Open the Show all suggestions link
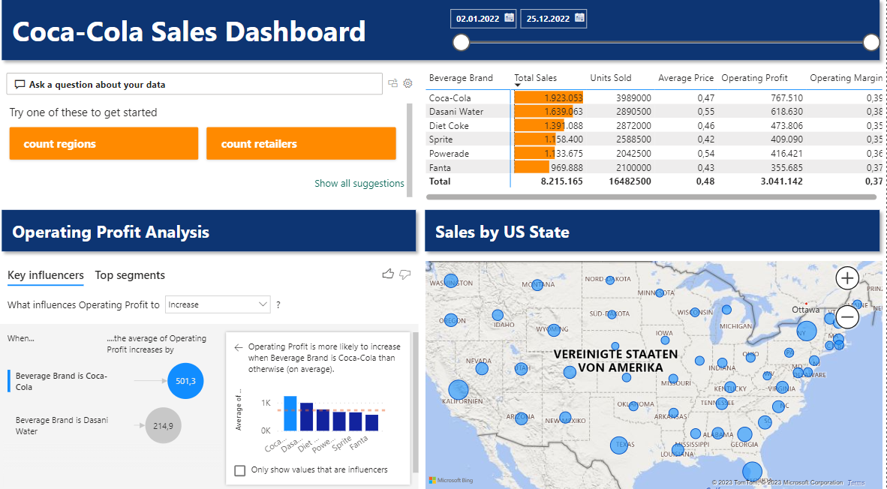 point(359,183)
